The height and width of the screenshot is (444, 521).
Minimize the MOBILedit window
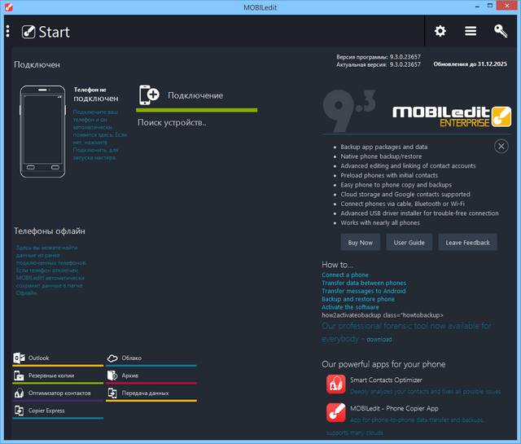click(x=477, y=6)
